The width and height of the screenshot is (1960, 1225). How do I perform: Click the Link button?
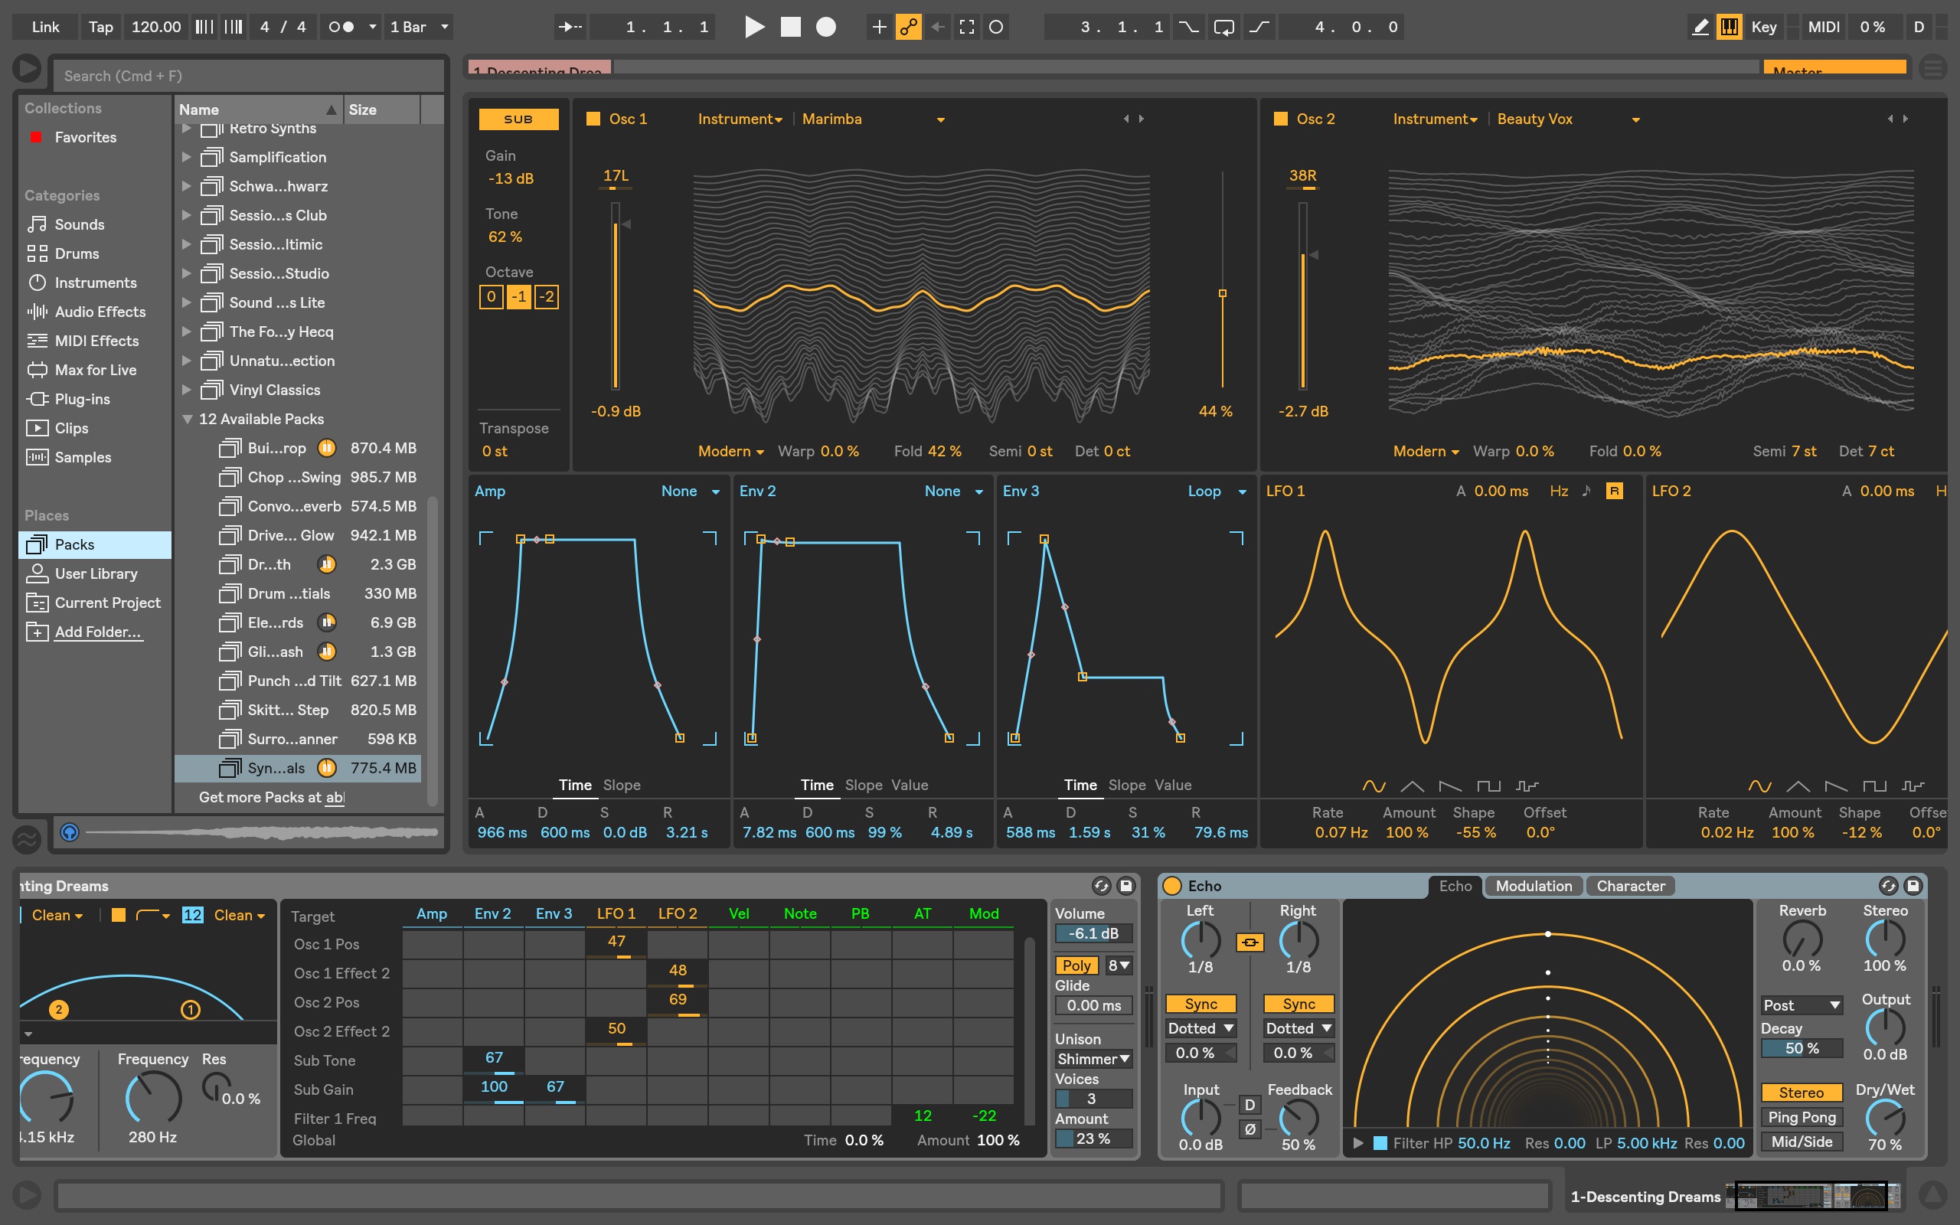(x=45, y=27)
